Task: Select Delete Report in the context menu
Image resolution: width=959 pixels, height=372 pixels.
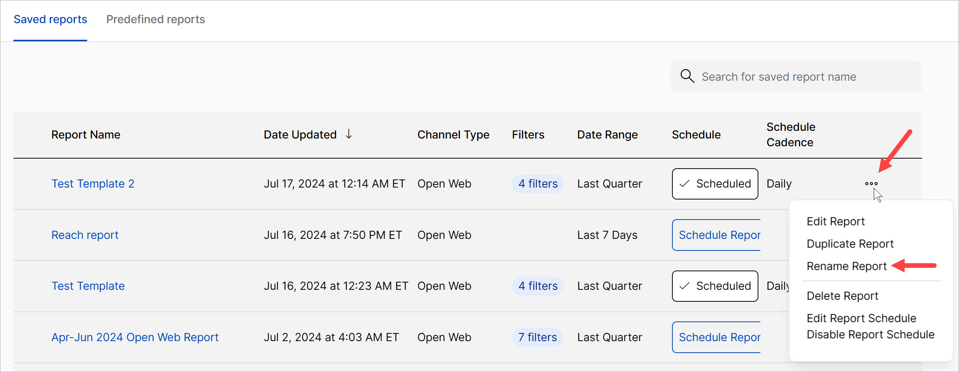Action: pos(843,296)
